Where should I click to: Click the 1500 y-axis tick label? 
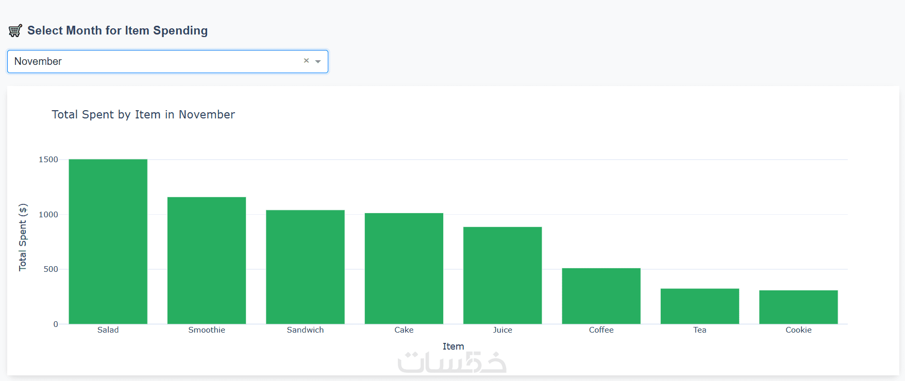coord(48,160)
